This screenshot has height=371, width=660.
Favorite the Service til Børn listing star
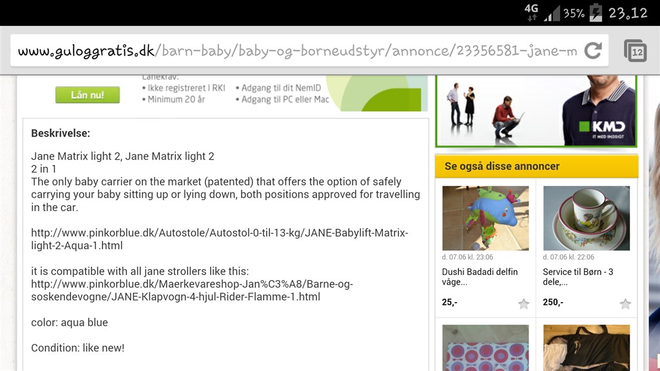pos(625,304)
